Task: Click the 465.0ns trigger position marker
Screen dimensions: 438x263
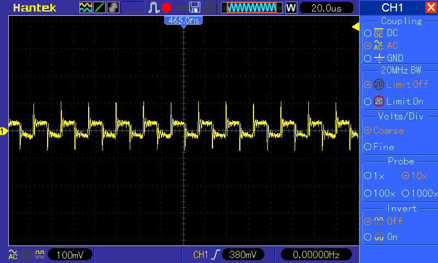Action: [x=183, y=21]
